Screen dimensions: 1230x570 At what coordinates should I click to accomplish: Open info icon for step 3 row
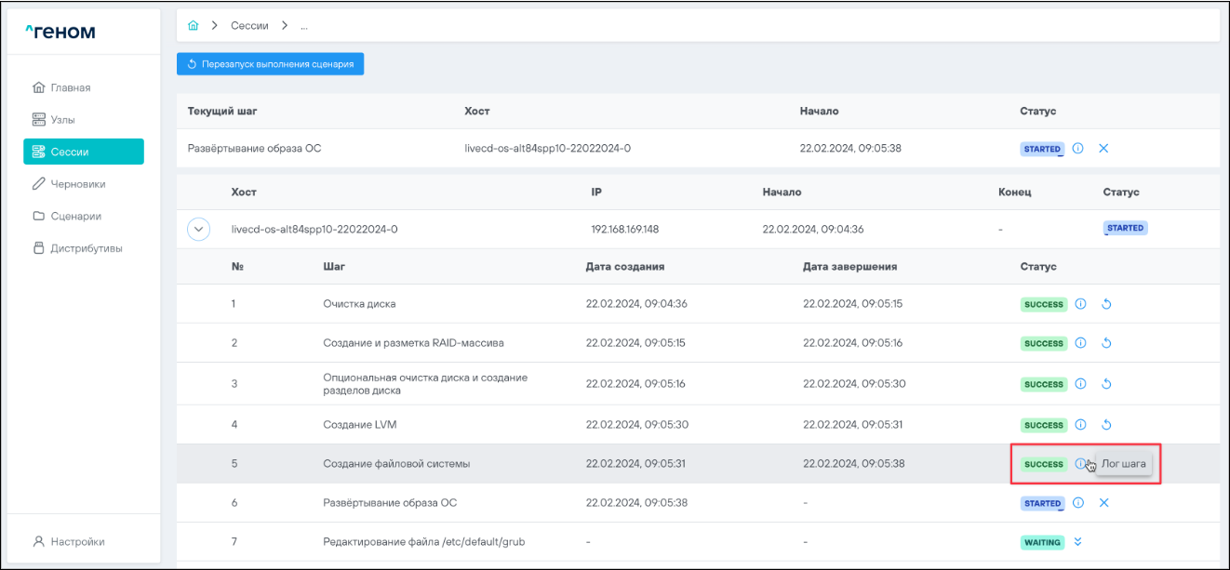[x=1080, y=384]
